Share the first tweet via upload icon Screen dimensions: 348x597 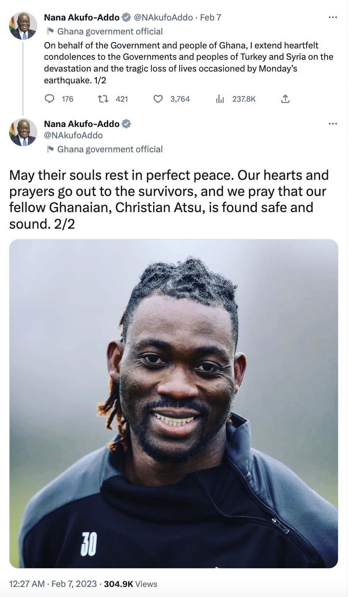click(285, 99)
